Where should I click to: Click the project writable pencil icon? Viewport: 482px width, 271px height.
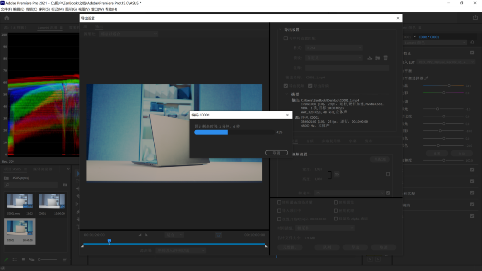pos(6,259)
